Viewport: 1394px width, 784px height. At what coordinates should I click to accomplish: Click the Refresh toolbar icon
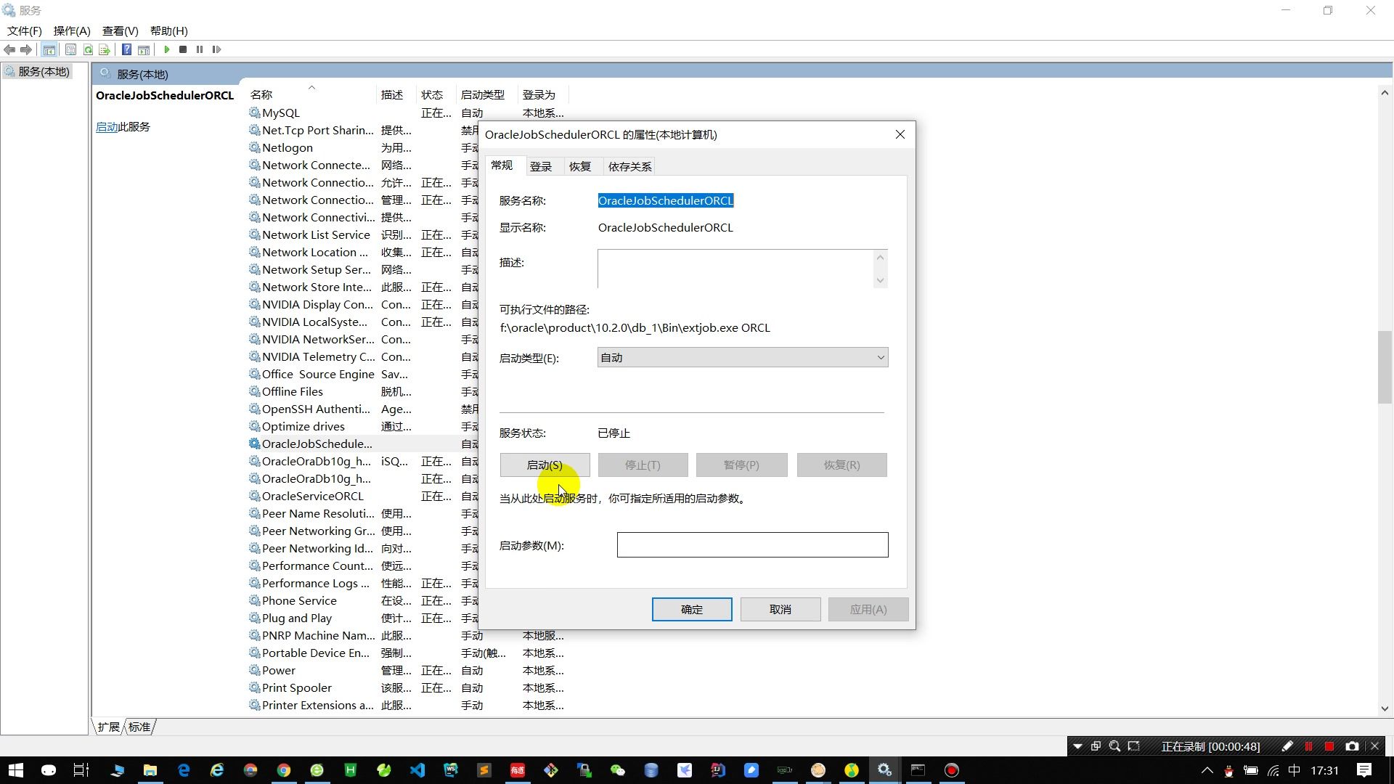[x=88, y=49]
